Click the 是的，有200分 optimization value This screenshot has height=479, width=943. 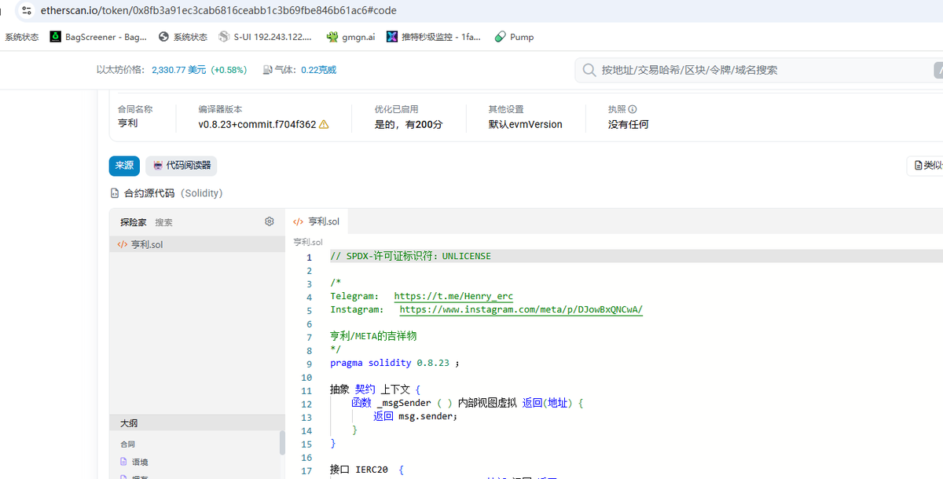pos(409,124)
